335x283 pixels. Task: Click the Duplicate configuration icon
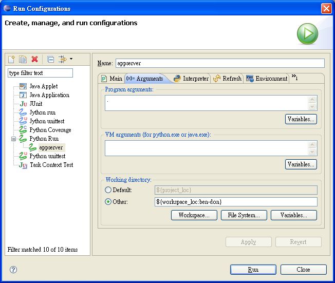(23, 59)
